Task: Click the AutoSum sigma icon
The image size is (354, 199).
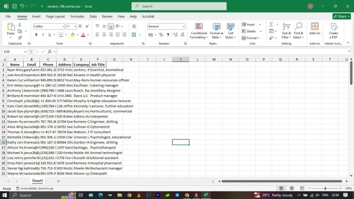Action: click(271, 25)
